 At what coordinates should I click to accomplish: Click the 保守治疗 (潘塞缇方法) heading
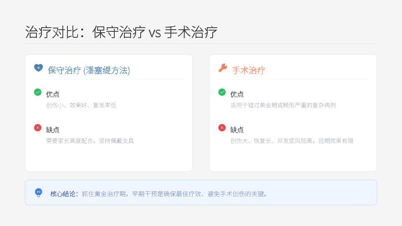pos(89,70)
